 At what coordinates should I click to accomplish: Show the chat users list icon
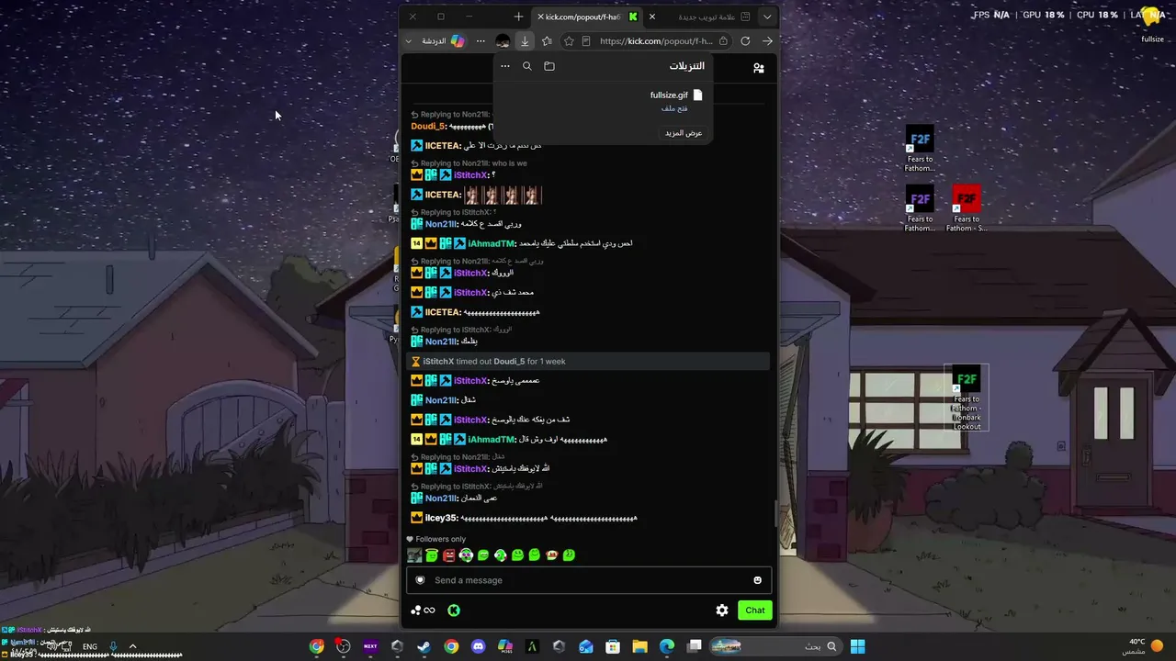pyautogui.click(x=759, y=68)
